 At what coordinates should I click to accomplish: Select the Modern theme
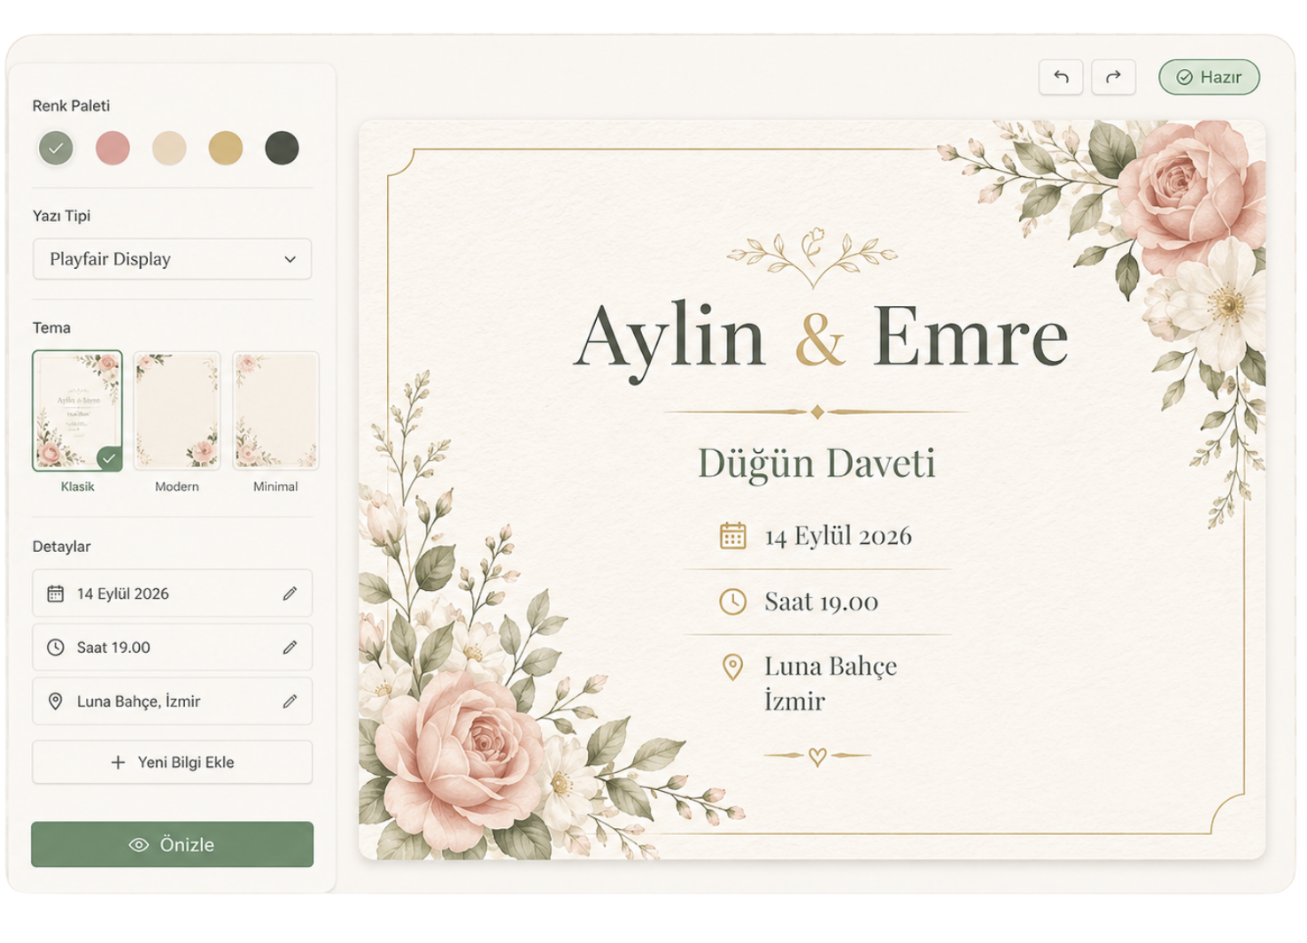click(177, 410)
